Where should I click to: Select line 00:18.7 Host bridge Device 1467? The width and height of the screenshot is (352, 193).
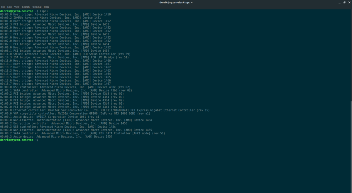[55, 84]
